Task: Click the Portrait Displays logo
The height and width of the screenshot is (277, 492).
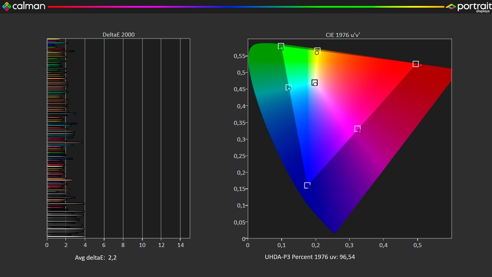Action: [468, 7]
